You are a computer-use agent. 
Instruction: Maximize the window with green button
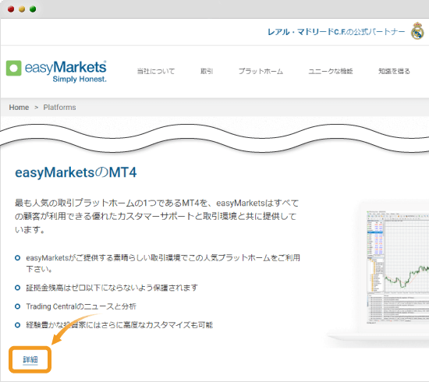(x=33, y=9)
